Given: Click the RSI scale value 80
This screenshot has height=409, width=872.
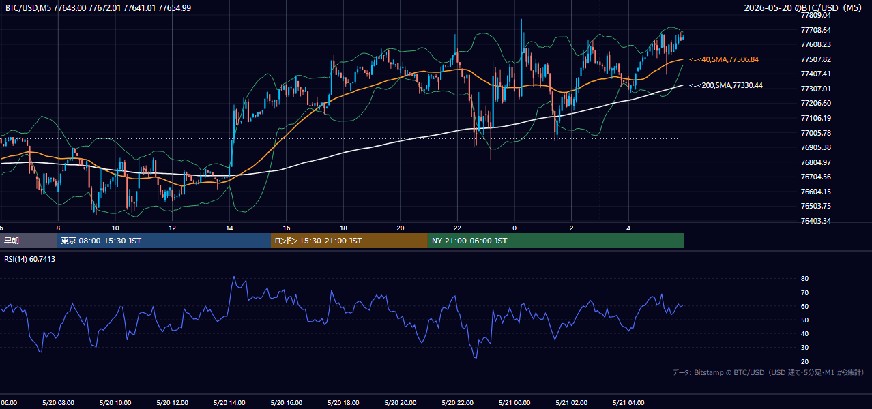Looking at the screenshot, I should coord(804,279).
